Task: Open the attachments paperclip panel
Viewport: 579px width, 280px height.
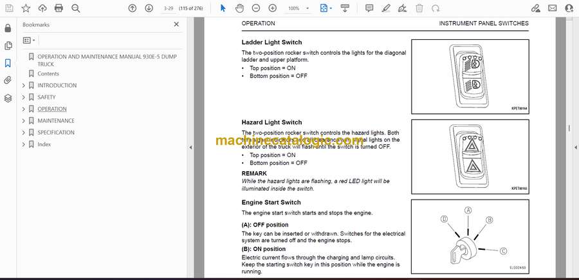Action: click(8, 80)
